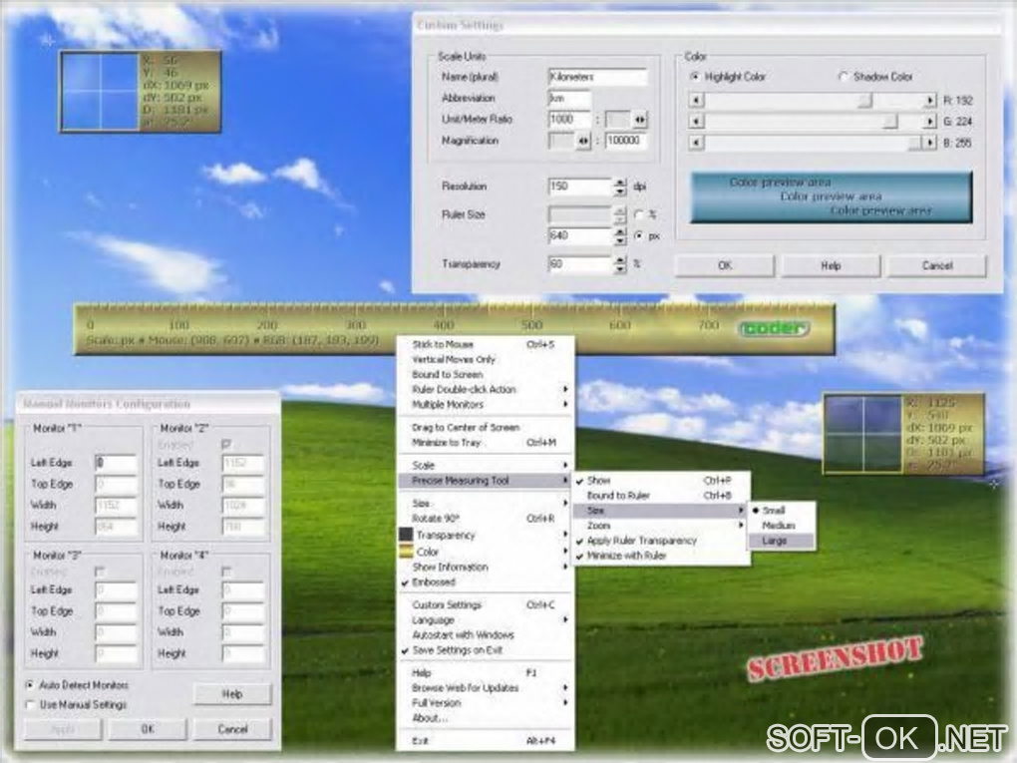Toggle Save Settings on Exit
The image size is (1017, 763).
pyautogui.click(x=486, y=650)
